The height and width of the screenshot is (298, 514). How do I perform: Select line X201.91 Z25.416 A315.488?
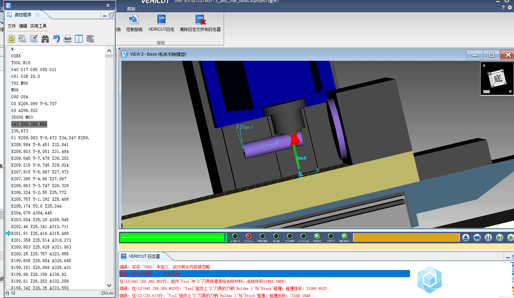40,233
